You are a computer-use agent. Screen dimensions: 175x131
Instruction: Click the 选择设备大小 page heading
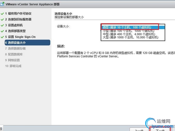coord(63,14)
